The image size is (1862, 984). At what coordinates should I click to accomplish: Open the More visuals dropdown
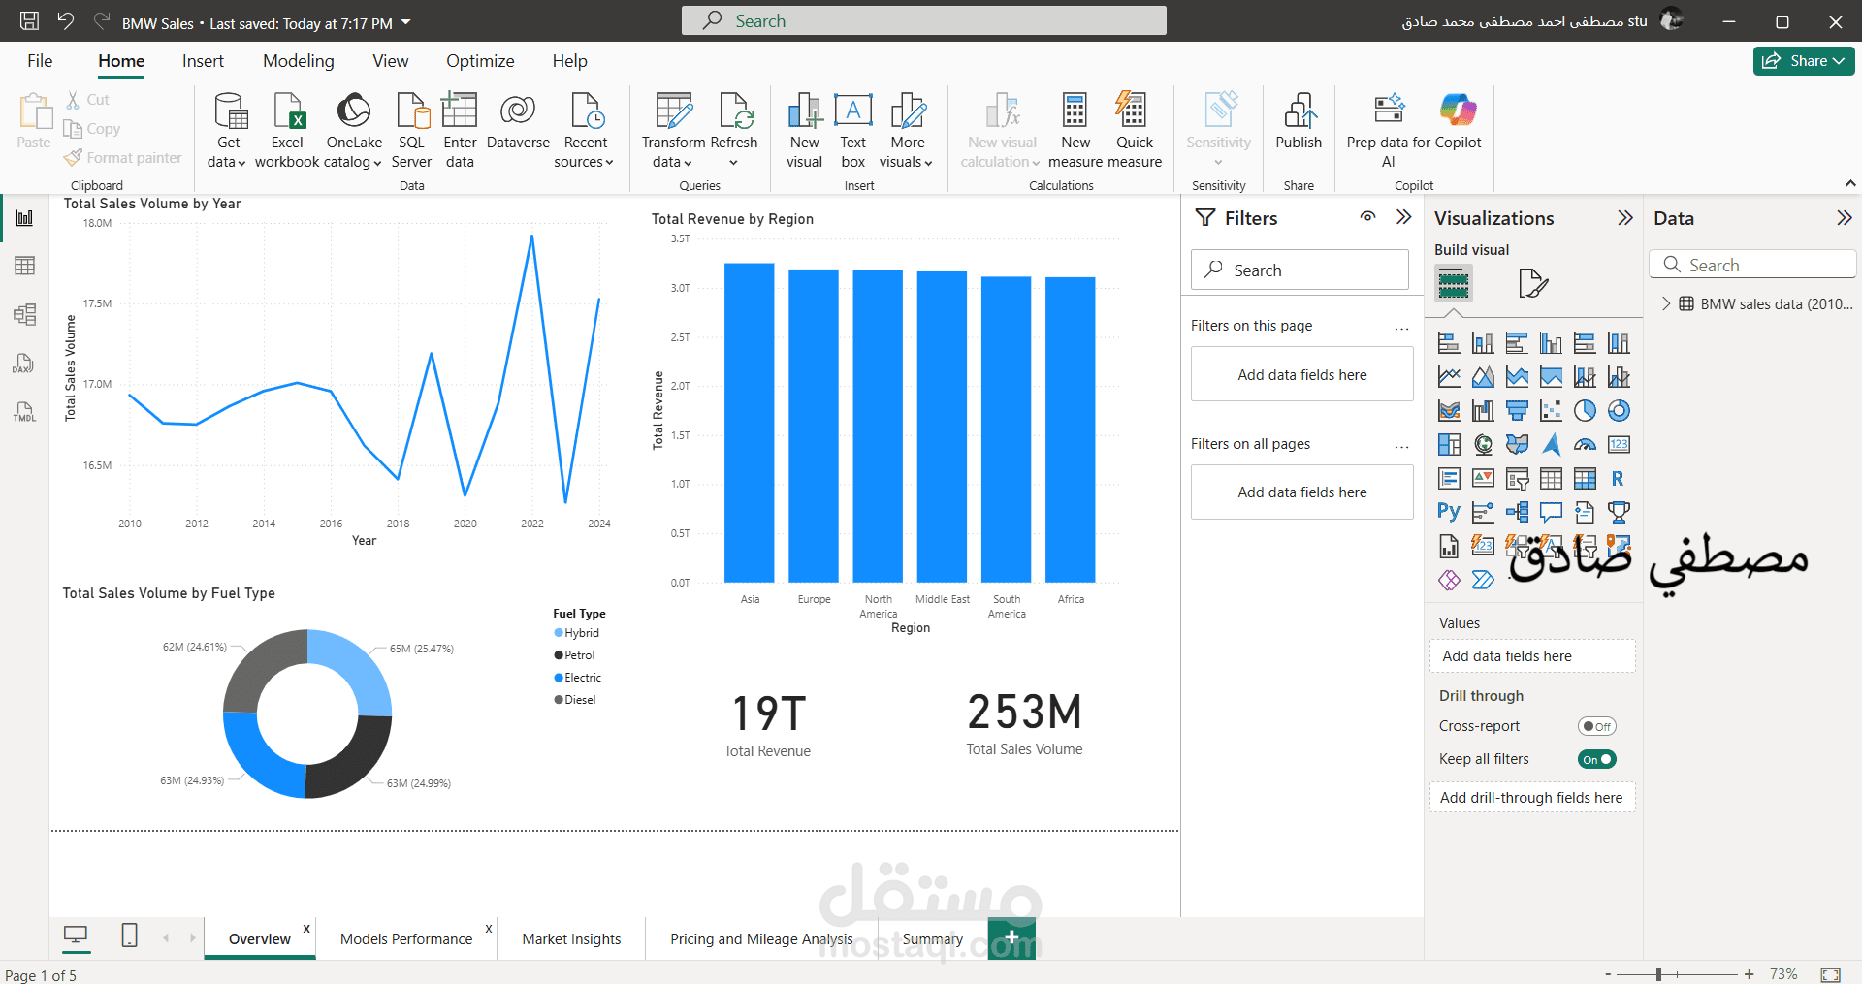(908, 131)
